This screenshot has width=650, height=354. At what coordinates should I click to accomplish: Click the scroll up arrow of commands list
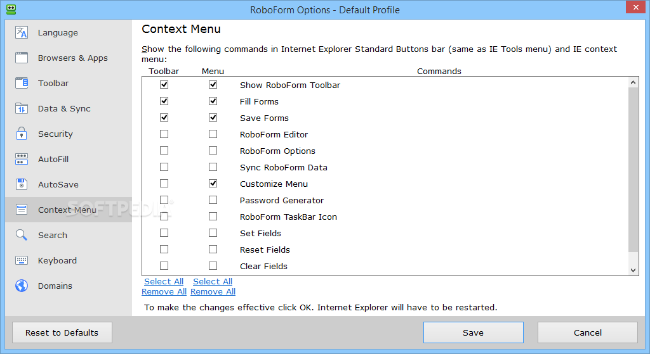(x=633, y=82)
